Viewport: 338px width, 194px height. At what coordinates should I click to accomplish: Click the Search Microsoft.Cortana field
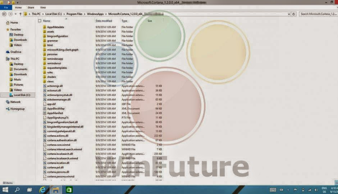click(318, 14)
